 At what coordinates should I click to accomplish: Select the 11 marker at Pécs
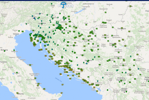(86, 25)
